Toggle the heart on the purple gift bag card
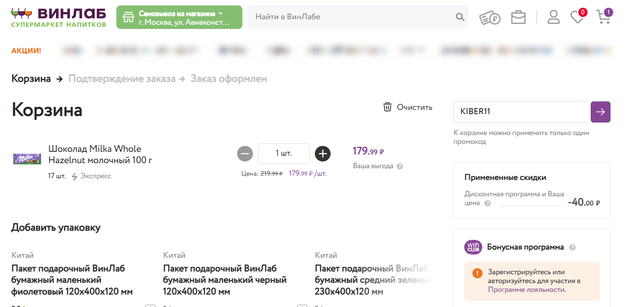This screenshot has width=639, height=307. pyautogui.click(x=149, y=306)
